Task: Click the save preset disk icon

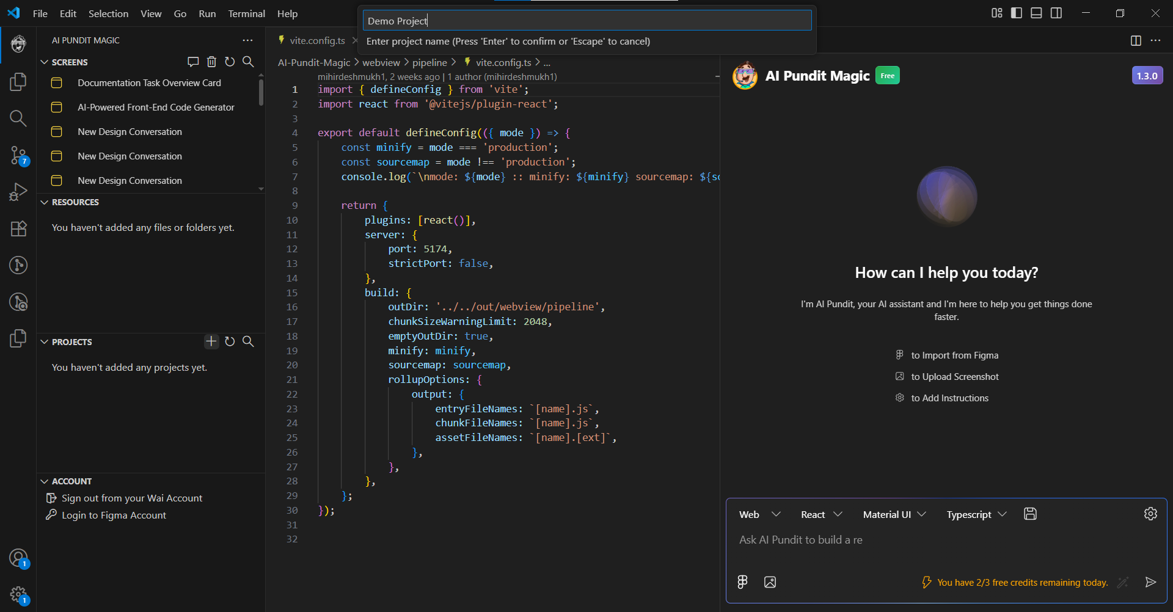Action: coord(1030,514)
